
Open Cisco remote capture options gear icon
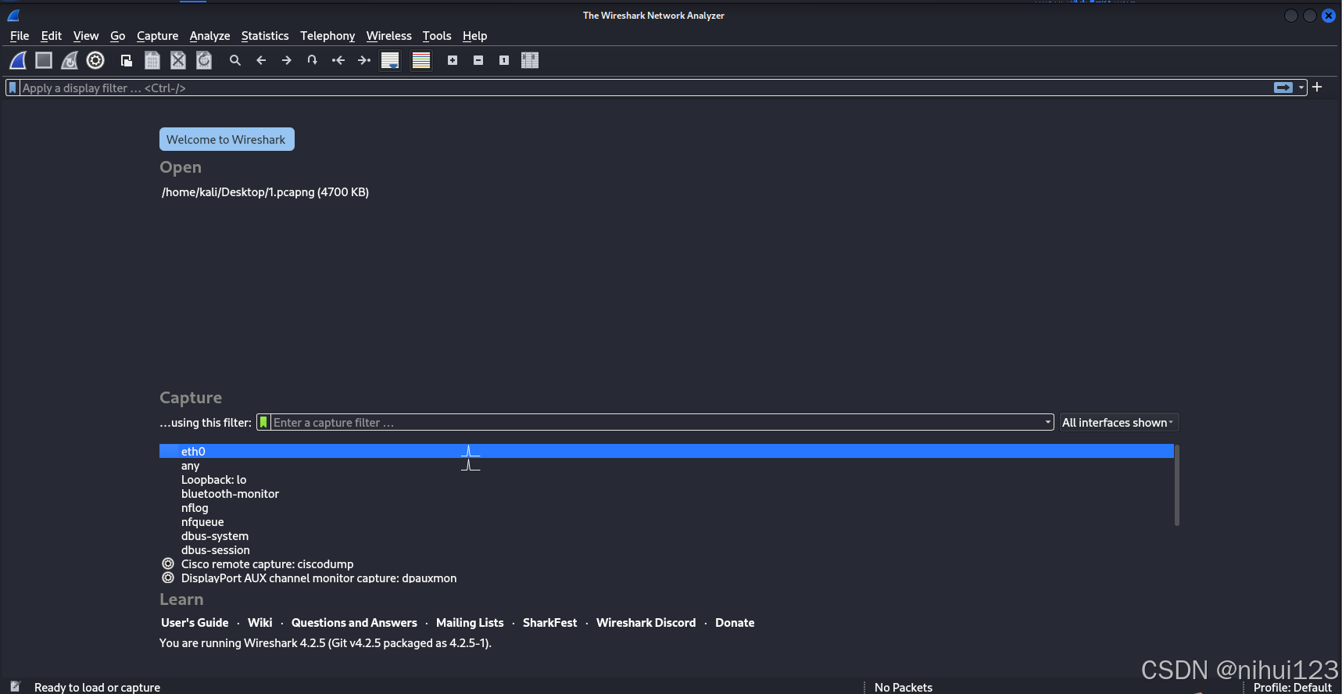point(168,563)
